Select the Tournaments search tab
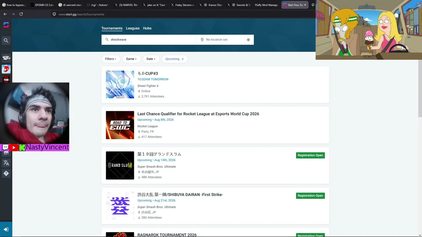 pyautogui.click(x=112, y=28)
